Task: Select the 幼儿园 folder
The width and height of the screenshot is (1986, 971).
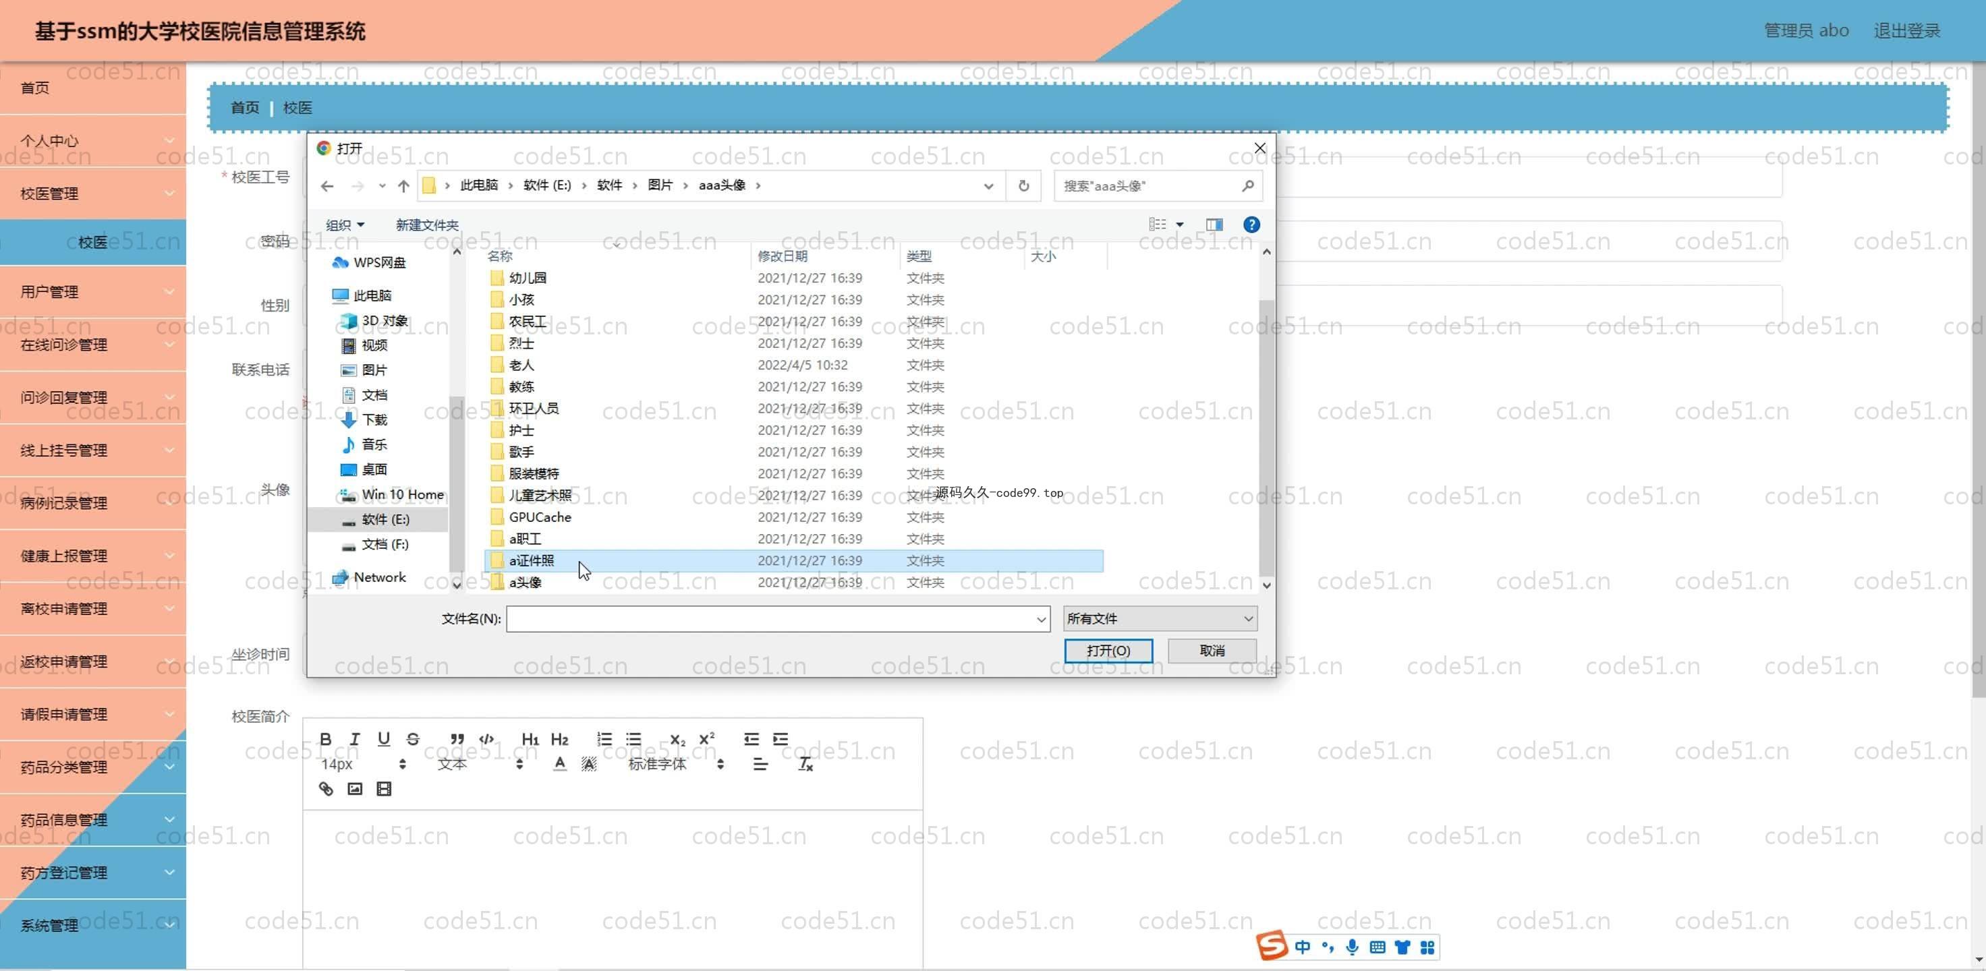Action: click(x=794, y=277)
